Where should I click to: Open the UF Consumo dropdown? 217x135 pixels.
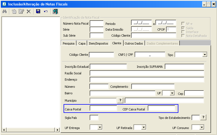[202, 127]
